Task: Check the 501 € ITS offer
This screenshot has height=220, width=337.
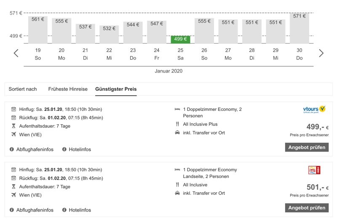Action: pyautogui.click(x=307, y=208)
